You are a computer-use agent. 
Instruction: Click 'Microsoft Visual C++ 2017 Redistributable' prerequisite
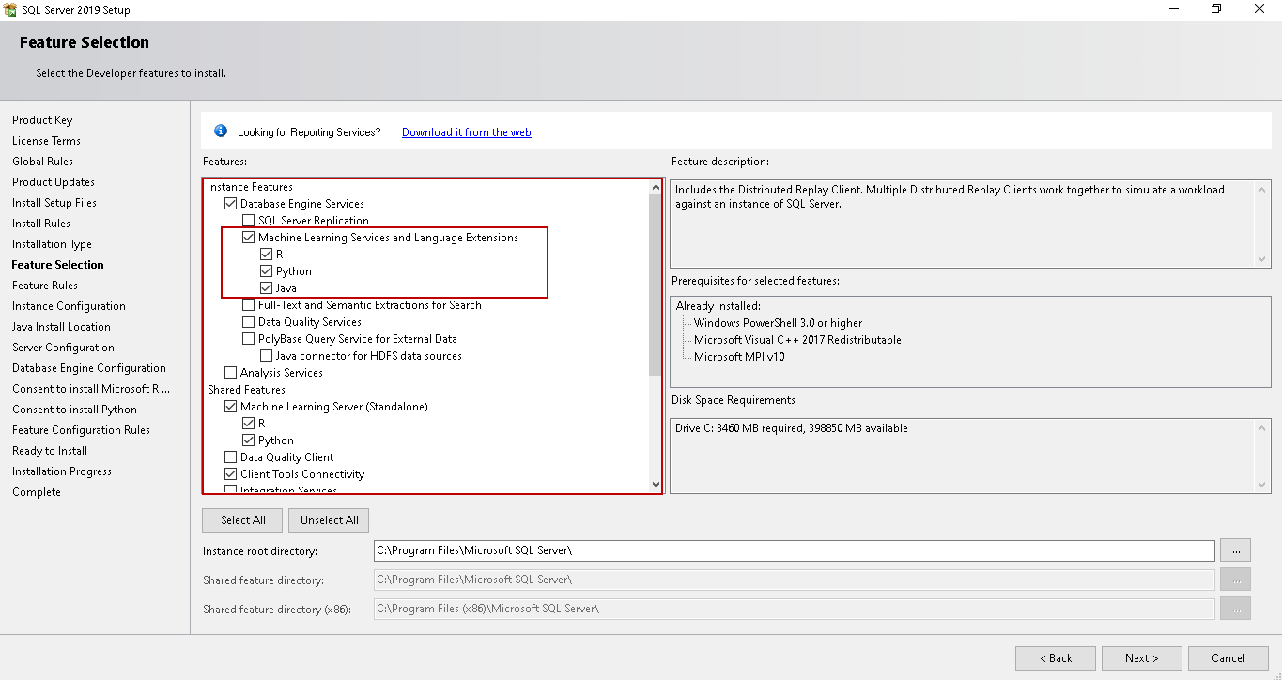click(797, 340)
